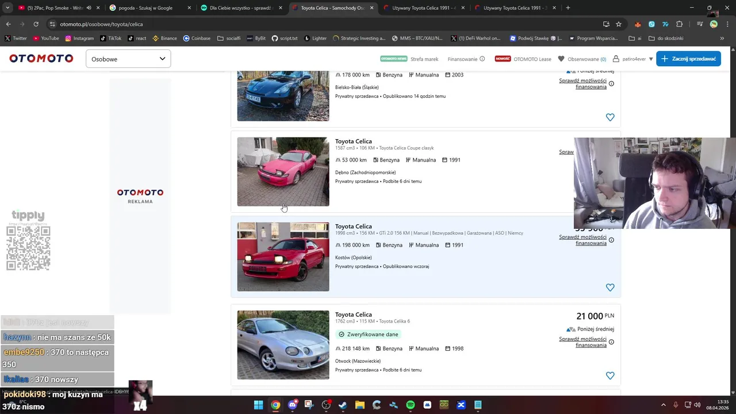Viewport: 736px width, 414px height.
Task: Mute the 2Pac tab audio icon
Action: click(x=89, y=8)
